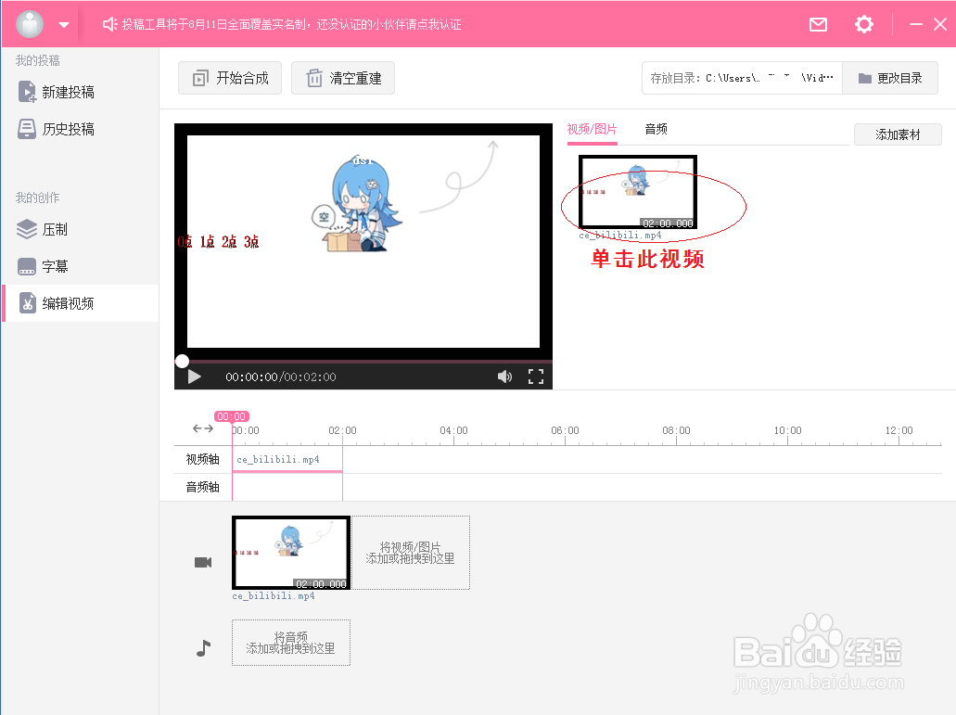The image size is (956, 715).
Task: Click 开始合成 button
Action: click(230, 78)
